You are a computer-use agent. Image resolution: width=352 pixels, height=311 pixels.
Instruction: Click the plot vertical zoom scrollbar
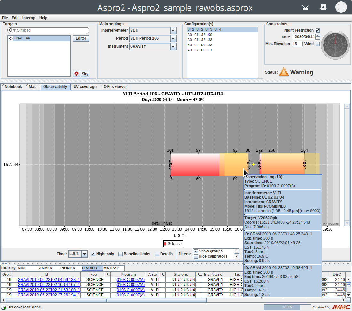coord(347,165)
